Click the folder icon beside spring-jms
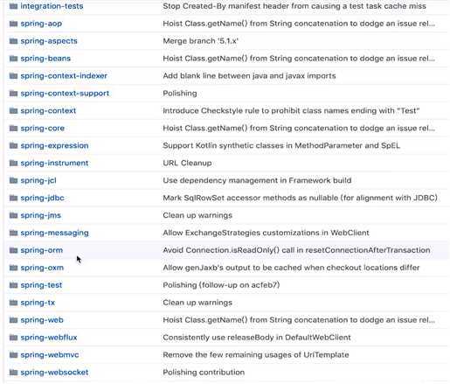The width and height of the screenshot is (450, 384). coord(13,215)
